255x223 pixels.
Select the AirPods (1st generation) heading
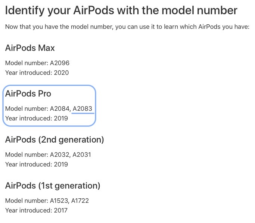click(53, 186)
